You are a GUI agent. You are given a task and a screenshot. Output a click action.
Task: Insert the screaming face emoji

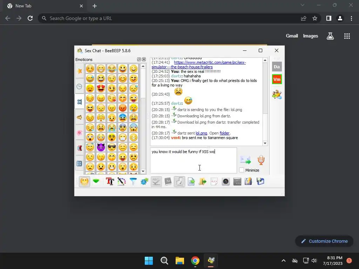click(x=134, y=127)
